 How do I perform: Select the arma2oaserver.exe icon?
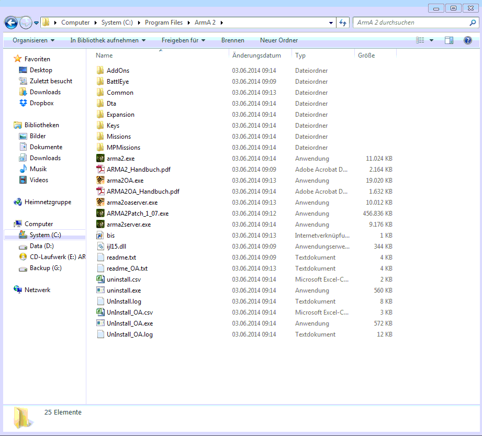(x=100, y=203)
